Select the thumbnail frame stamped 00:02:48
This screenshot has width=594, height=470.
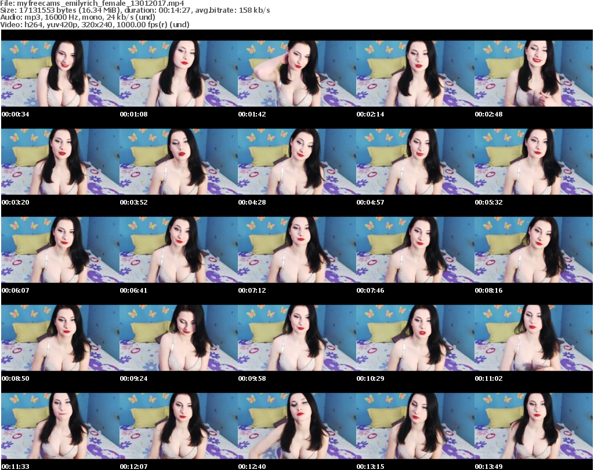(534, 74)
